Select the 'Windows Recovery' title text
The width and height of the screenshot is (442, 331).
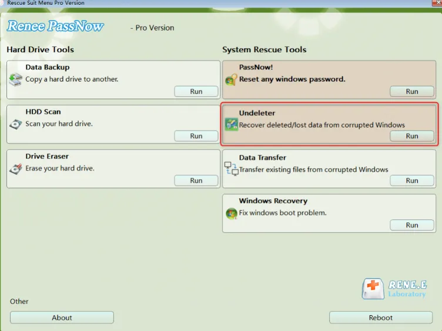[273, 200]
